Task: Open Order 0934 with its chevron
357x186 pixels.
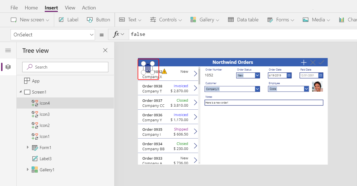Action: [195, 146]
